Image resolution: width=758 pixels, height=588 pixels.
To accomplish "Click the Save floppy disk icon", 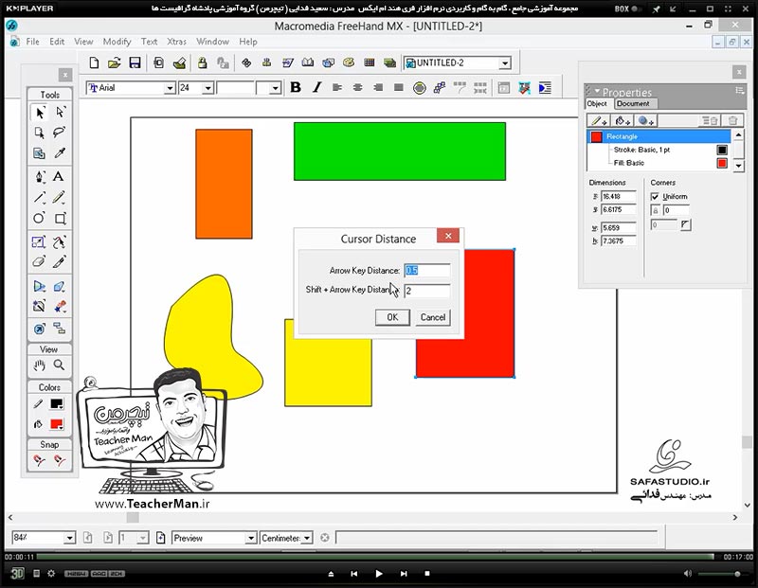I will click(135, 62).
